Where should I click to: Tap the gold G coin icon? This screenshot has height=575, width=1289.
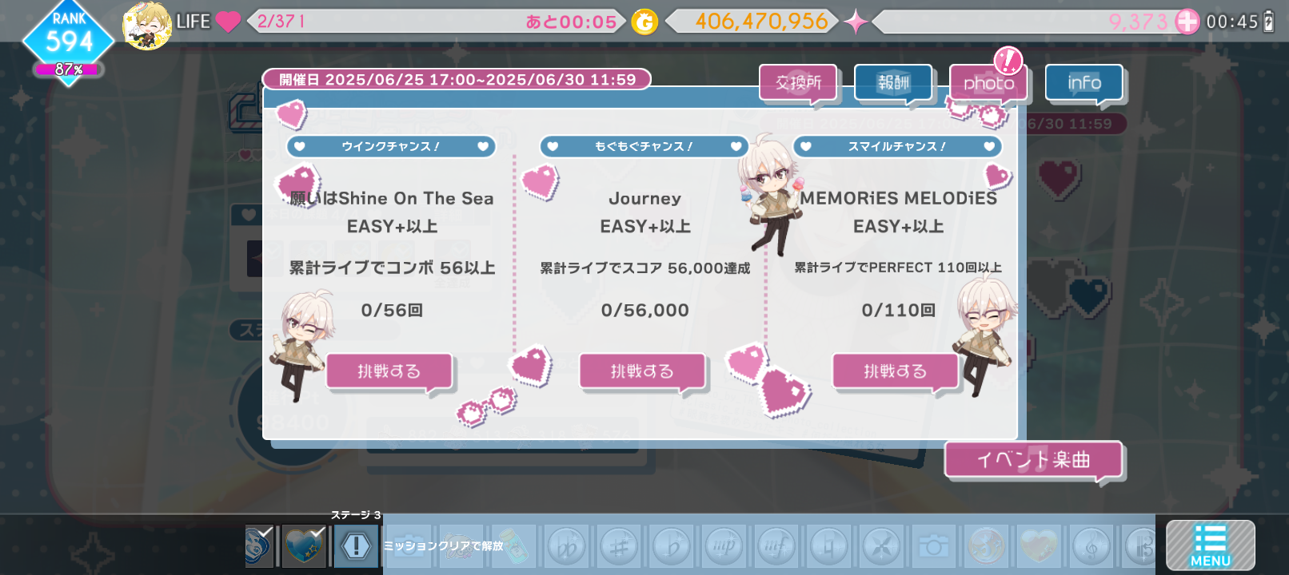(644, 22)
